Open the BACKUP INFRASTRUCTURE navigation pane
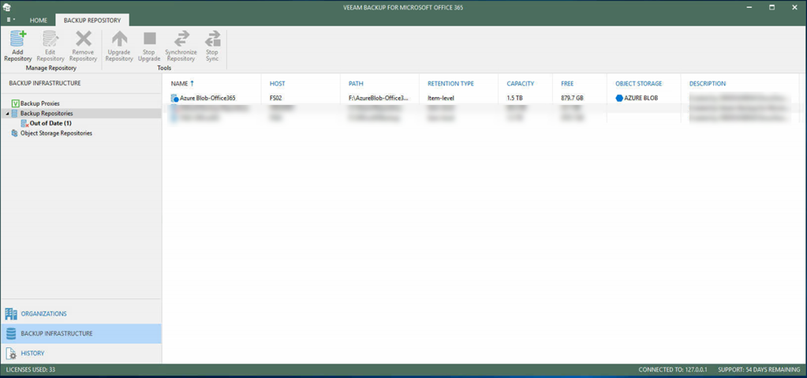The image size is (807, 378). point(81,334)
